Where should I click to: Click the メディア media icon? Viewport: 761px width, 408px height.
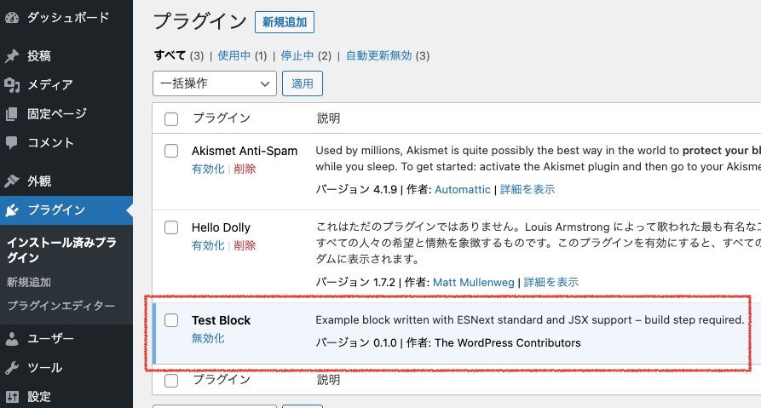point(12,85)
